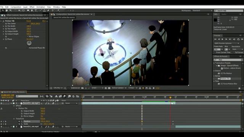Screen dimensions: 244x137
Task: Open Graph Editor in timeline header
Action: click(77, 96)
